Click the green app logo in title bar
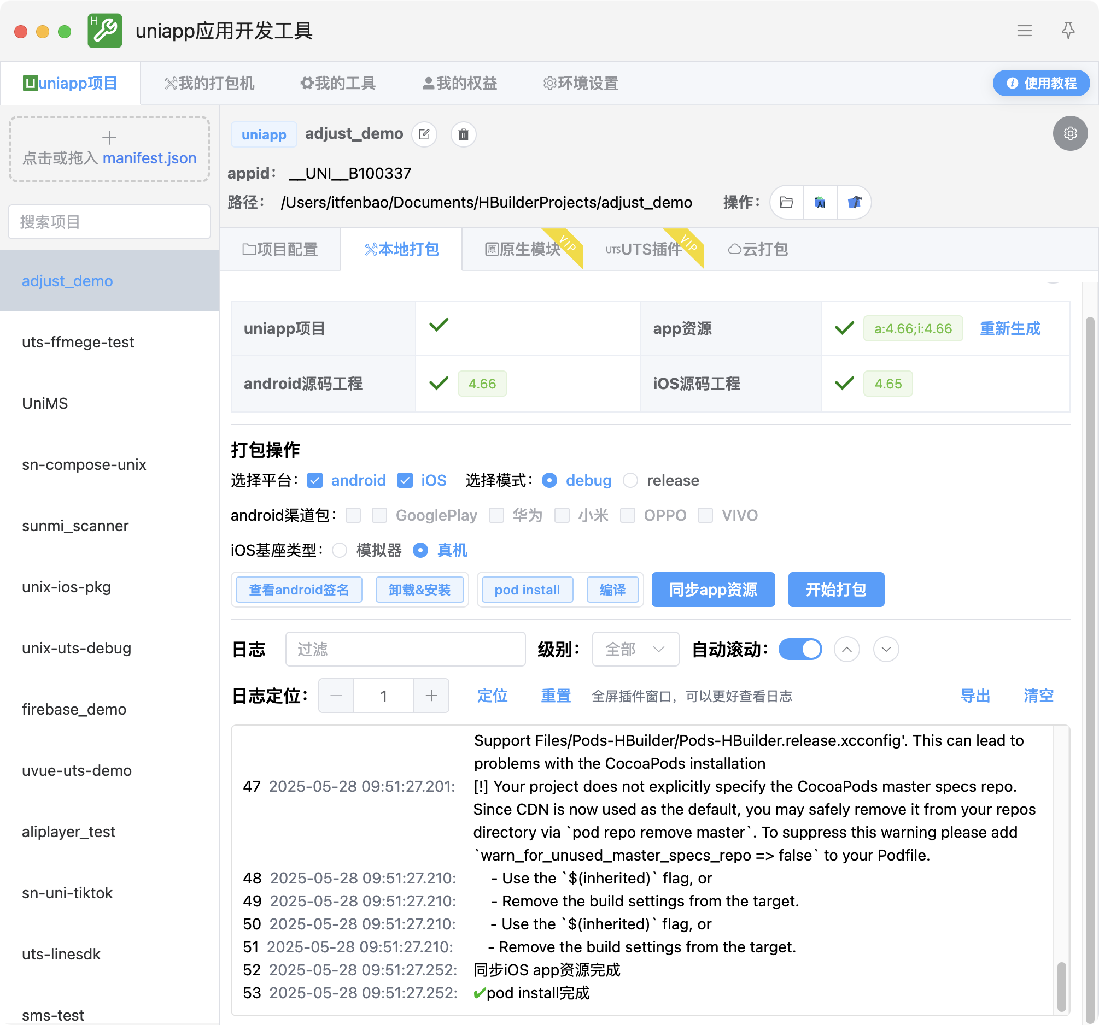Screen dimensions: 1099x1025 tap(104, 31)
